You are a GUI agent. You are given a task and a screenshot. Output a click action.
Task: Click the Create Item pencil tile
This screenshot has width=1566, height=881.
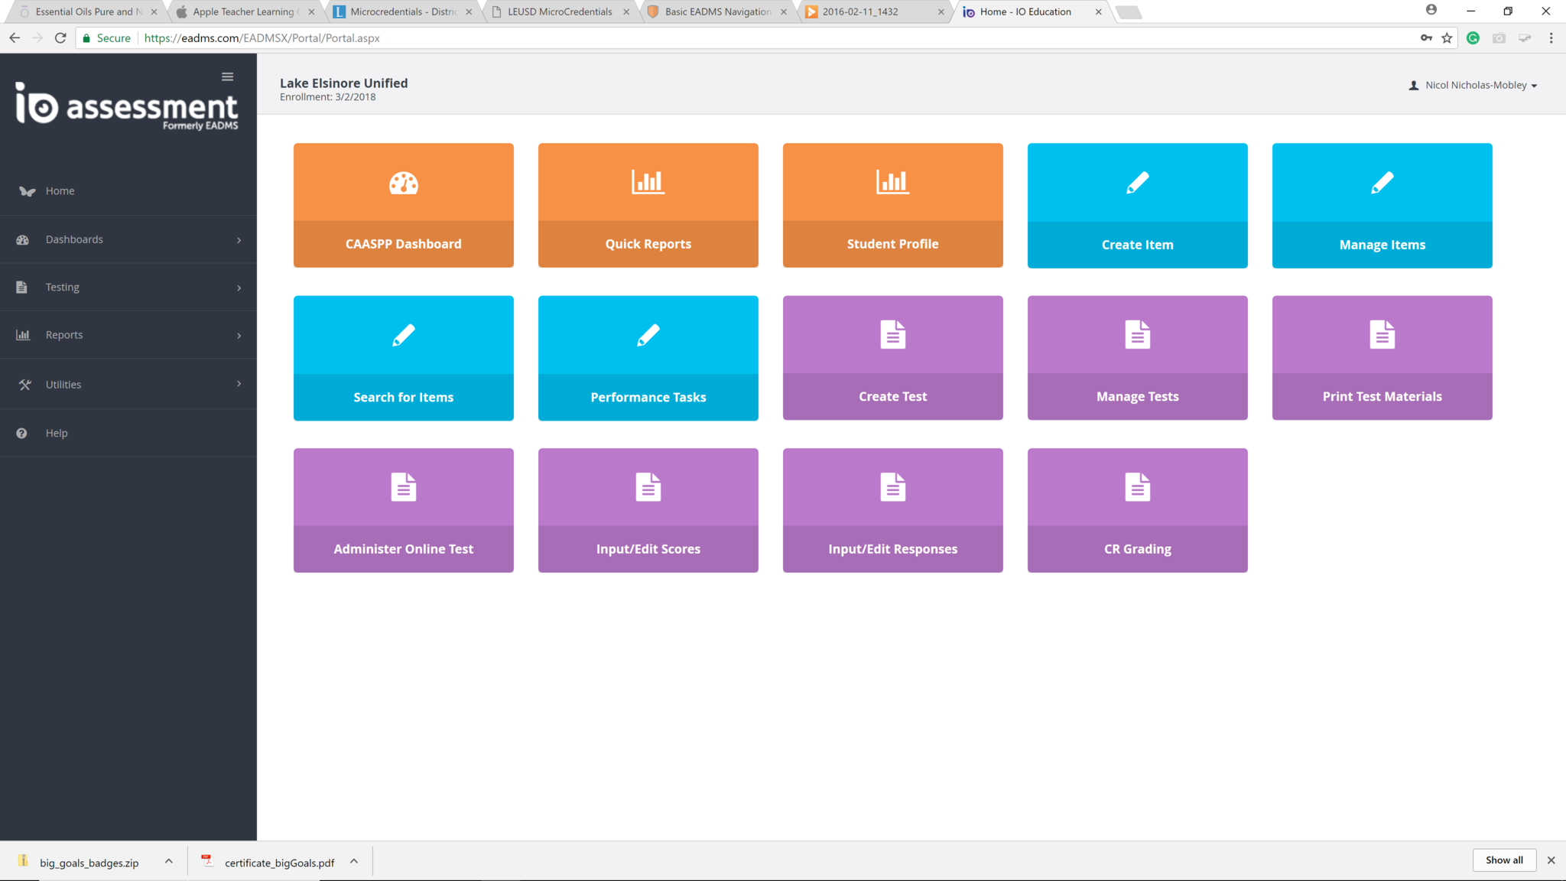tap(1137, 205)
